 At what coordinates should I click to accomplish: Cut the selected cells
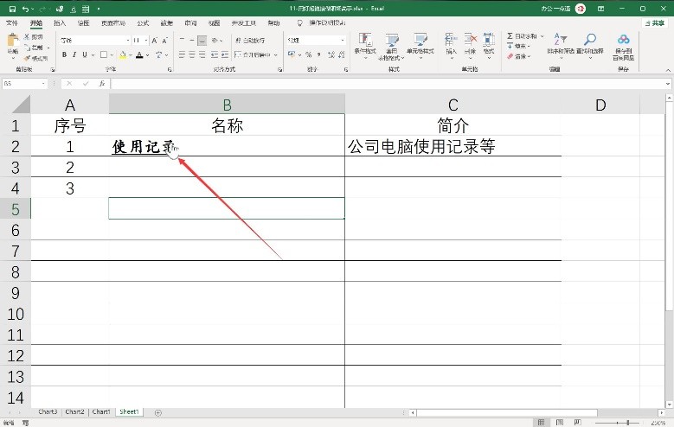point(33,37)
